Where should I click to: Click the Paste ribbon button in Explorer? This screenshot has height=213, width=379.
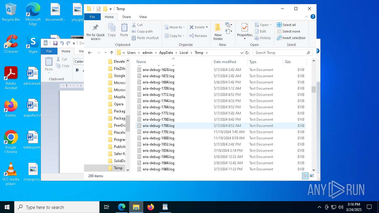(124, 30)
